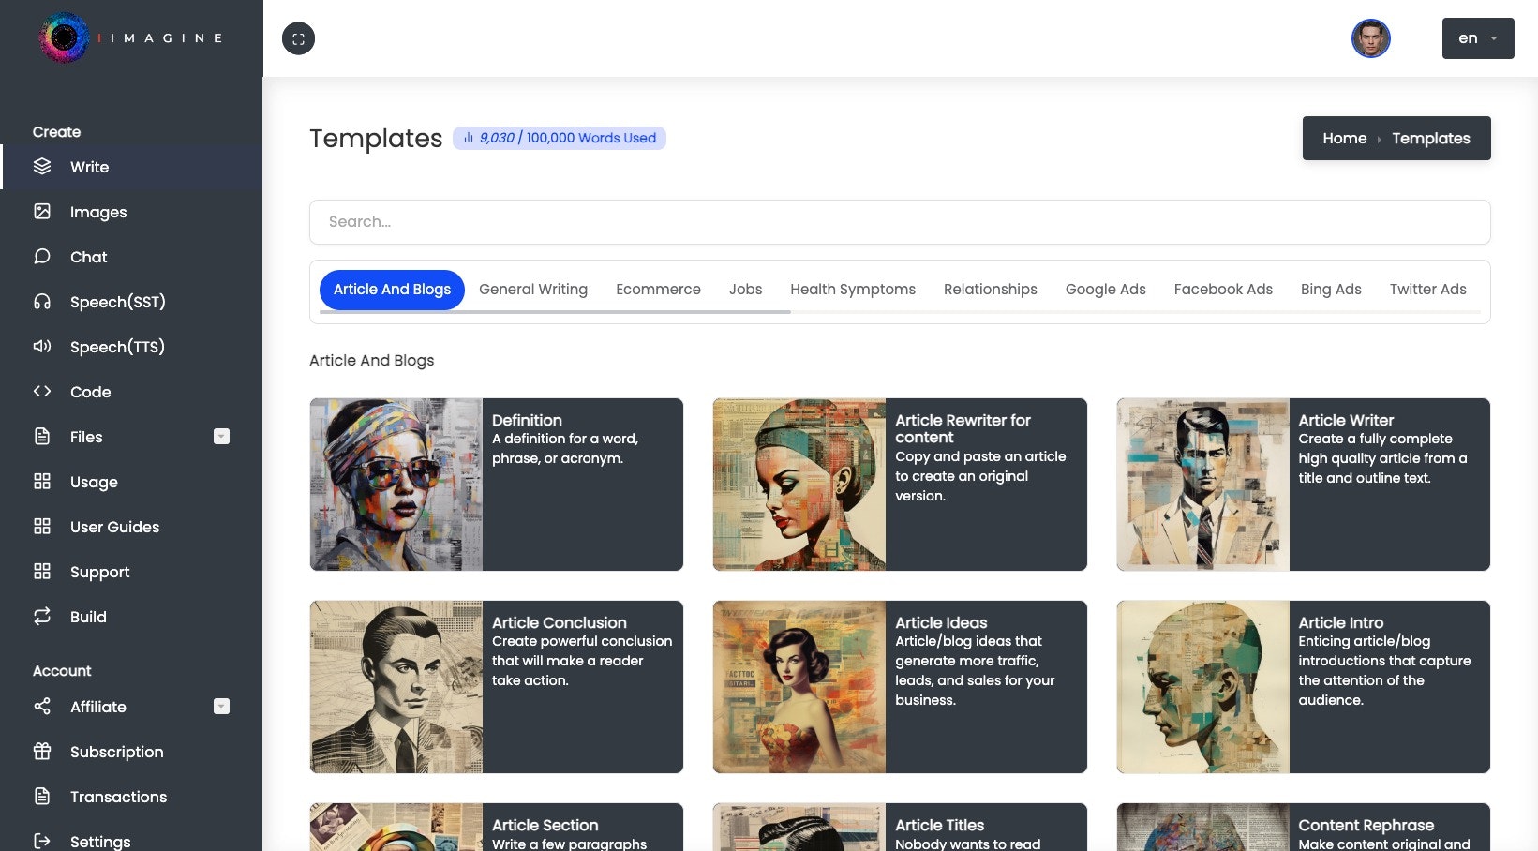Click the Code brackets icon in the sidebar
This screenshot has width=1538, height=851.
pyautogui.click(x=42, y=392)
